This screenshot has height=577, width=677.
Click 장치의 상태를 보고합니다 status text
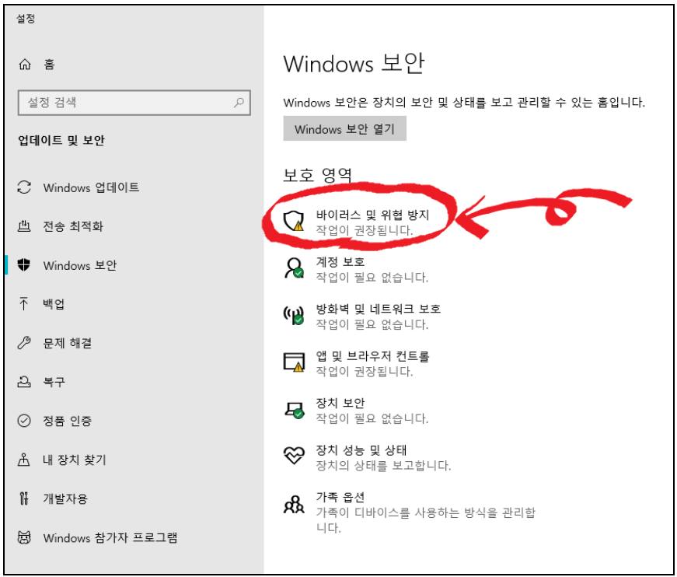(x=383, y=465)
